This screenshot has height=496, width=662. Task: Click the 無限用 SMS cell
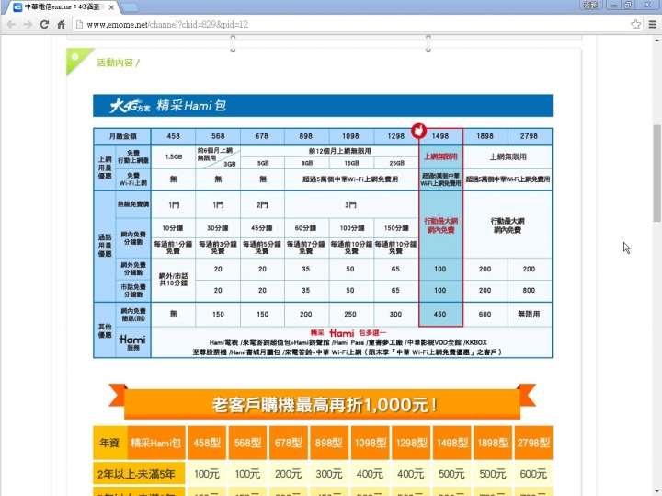pyautogui.click(x=529, y=315)
